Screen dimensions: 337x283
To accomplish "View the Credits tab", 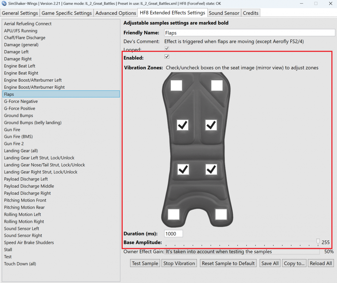I will coord(250,13).
